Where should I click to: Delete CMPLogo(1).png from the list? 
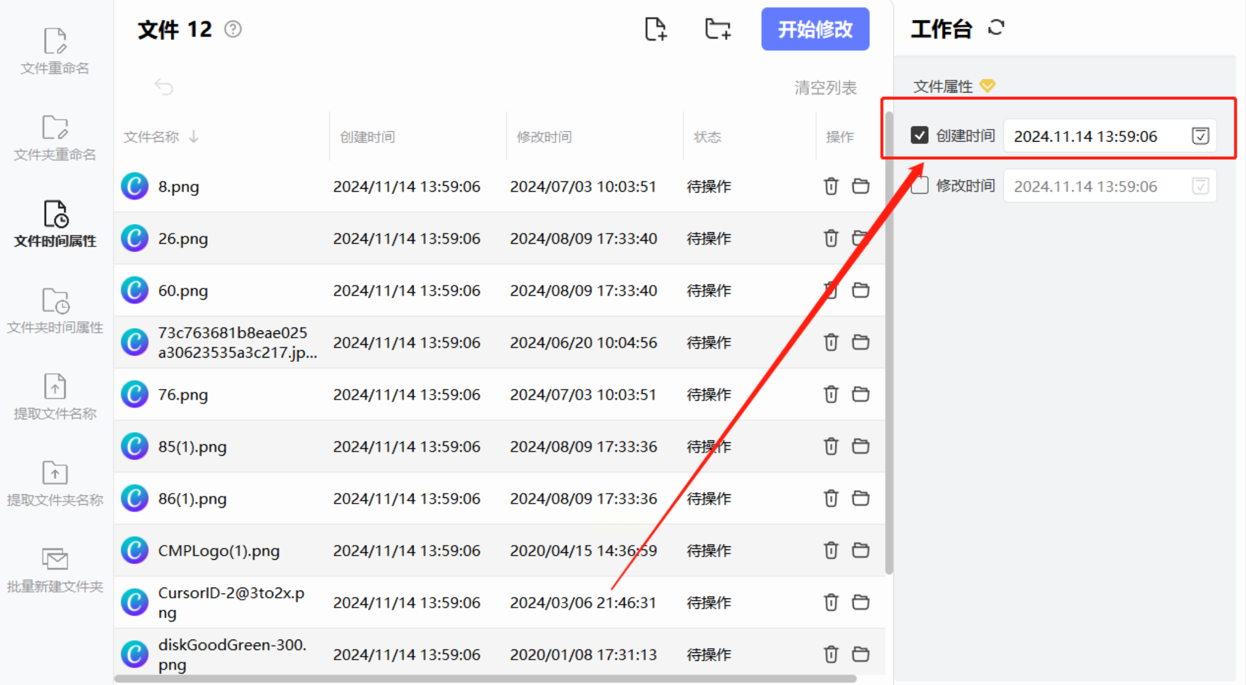pyautogui.click(x=831, y=551)
